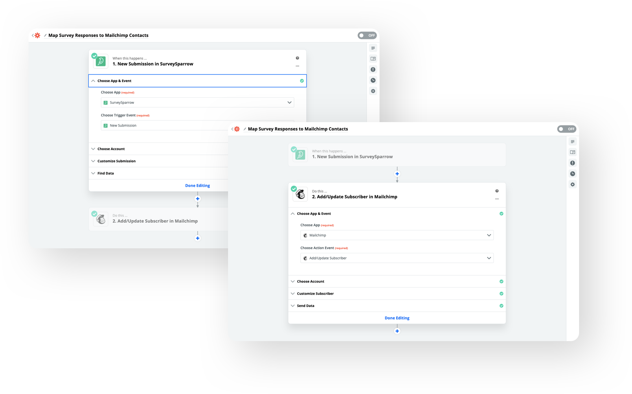
Task: Open the Choose App dropdown showing Mailchimp
Action: click(397, 235)
